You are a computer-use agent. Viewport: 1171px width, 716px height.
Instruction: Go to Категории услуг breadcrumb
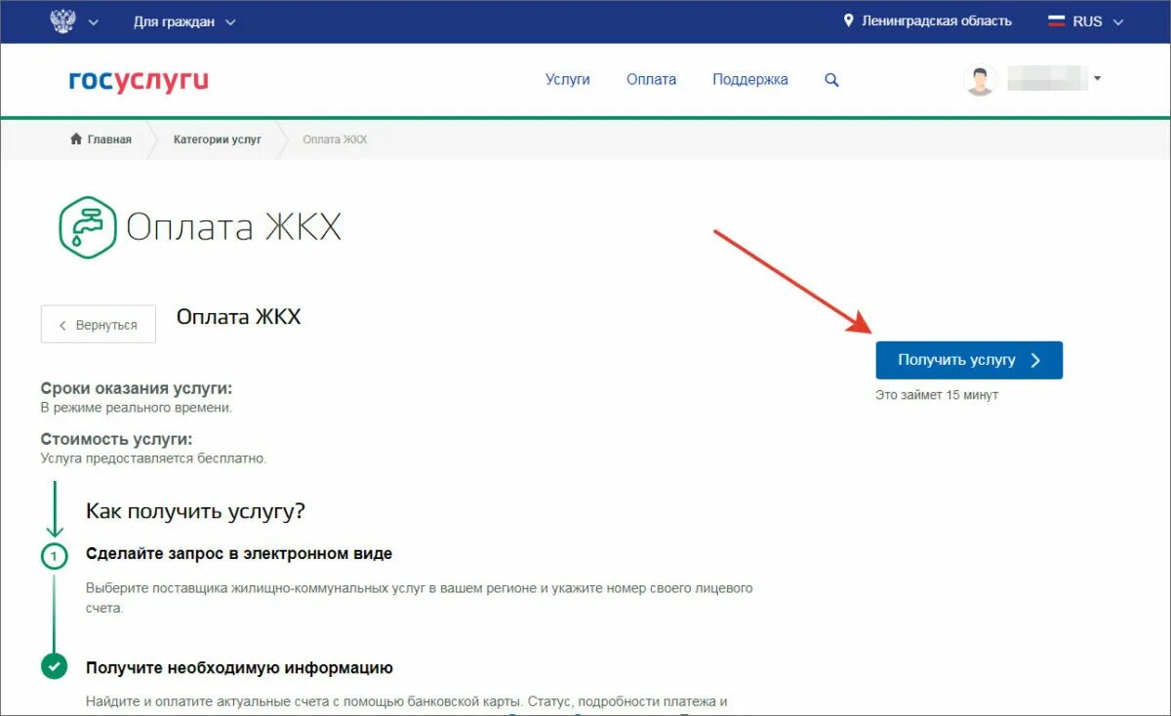pyautogui.click(x=218, y=139)
